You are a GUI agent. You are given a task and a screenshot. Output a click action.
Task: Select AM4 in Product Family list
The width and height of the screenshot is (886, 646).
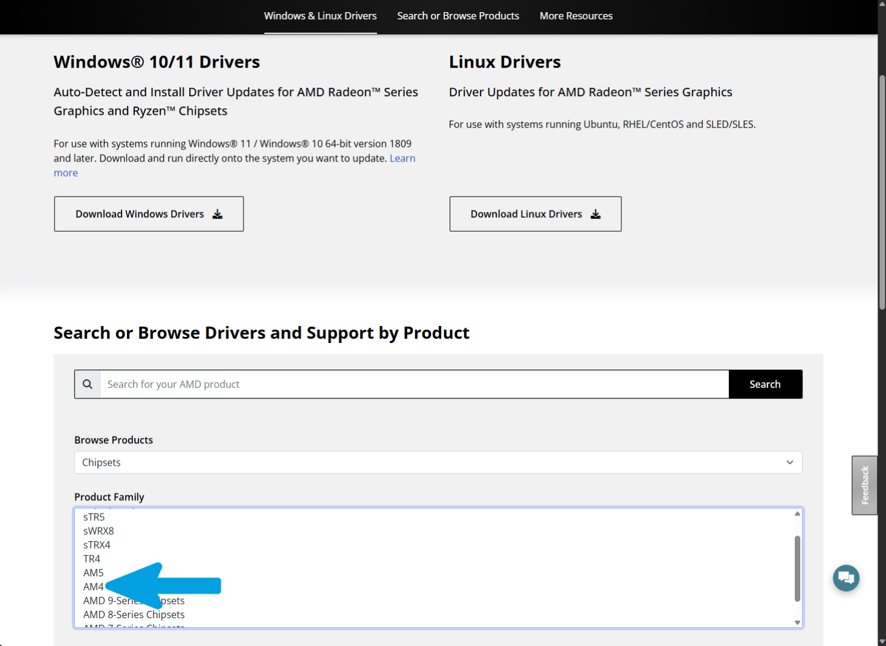coord(94,587)
